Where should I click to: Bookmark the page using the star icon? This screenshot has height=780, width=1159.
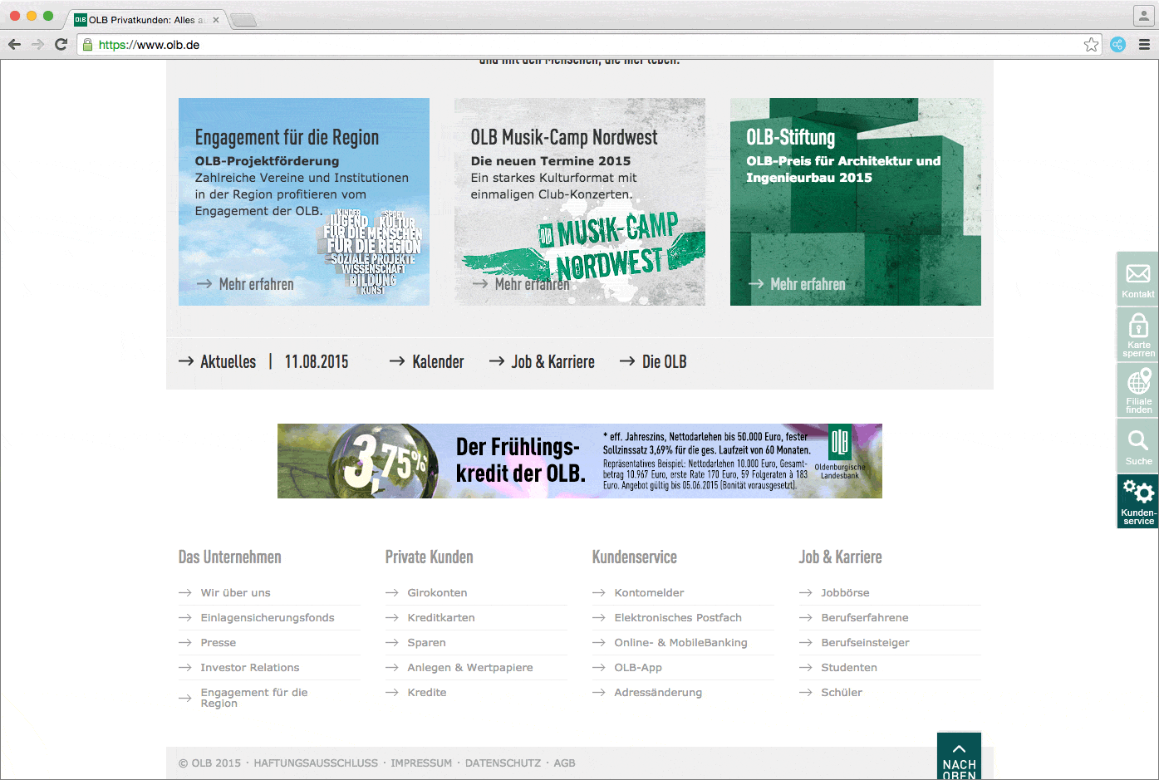tap(1091, 44)
